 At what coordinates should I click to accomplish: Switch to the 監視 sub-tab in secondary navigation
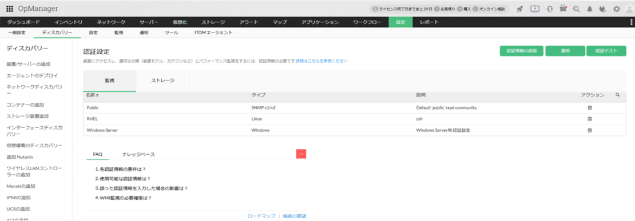[x=118, y=33]
